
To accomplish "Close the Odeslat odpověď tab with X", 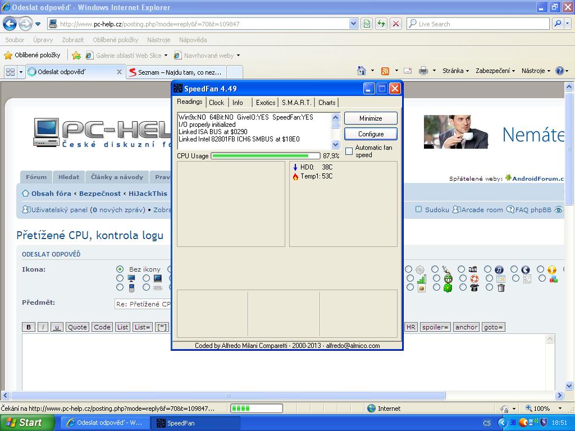I will [x=119, y=72].
